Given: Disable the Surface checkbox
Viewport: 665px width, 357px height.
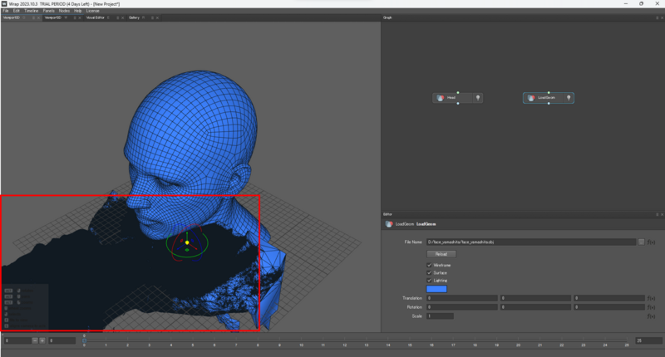Looking at the screenshot, I should tap(430, 272).
